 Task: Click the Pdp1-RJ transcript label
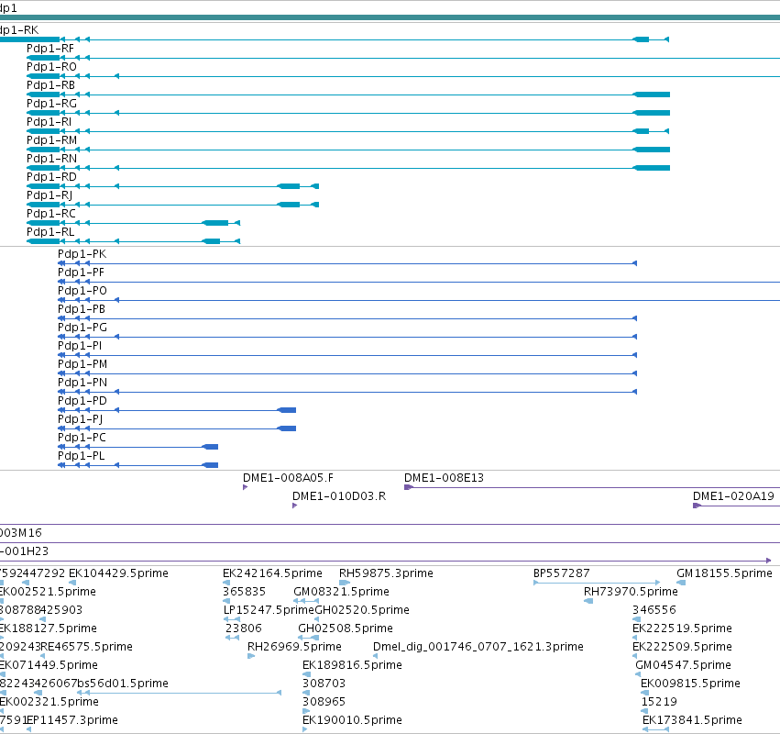click(49, 195)
